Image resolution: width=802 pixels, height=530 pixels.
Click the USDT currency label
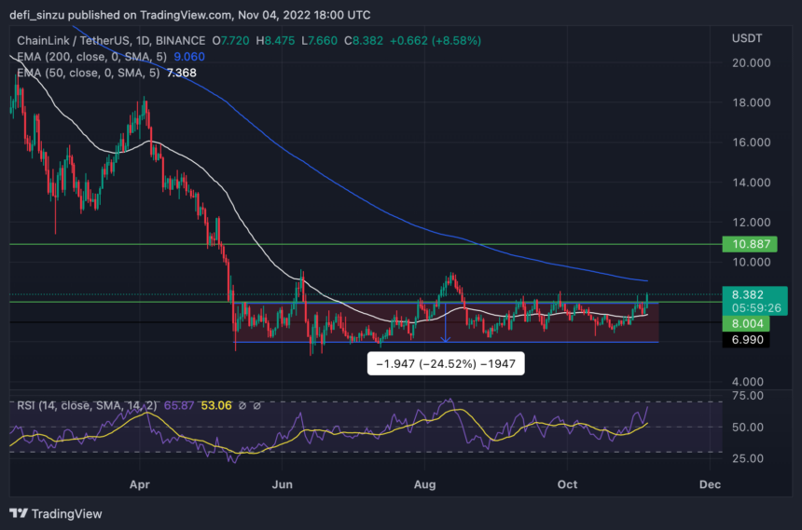[746, 38]
